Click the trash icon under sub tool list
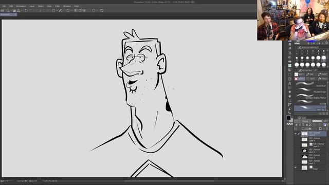The width and height of the screenshot is (329, 185). [x=327, y=114]
